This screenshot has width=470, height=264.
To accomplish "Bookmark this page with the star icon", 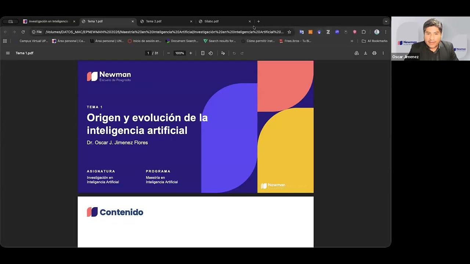I will tap(289, 32).
